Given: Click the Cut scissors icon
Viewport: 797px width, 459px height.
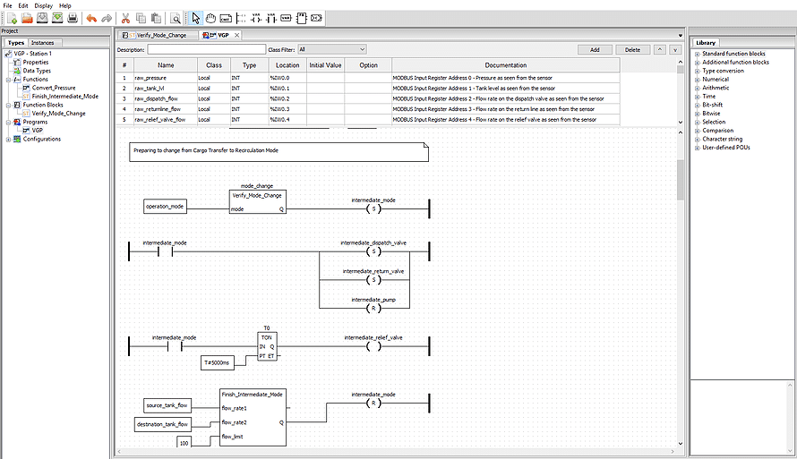Looking at the screenshot, I should 125,18.
